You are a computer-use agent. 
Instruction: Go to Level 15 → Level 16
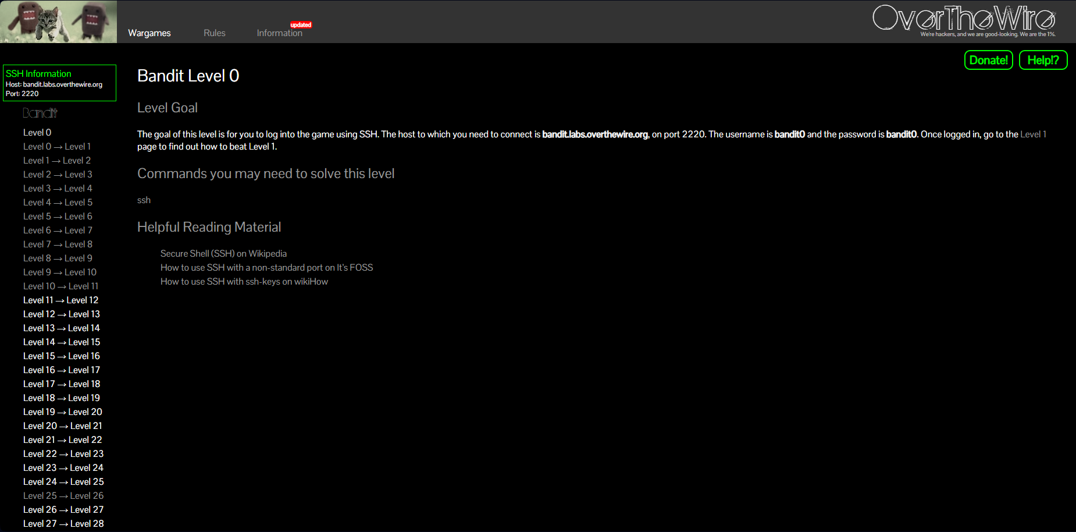[62, 356]
